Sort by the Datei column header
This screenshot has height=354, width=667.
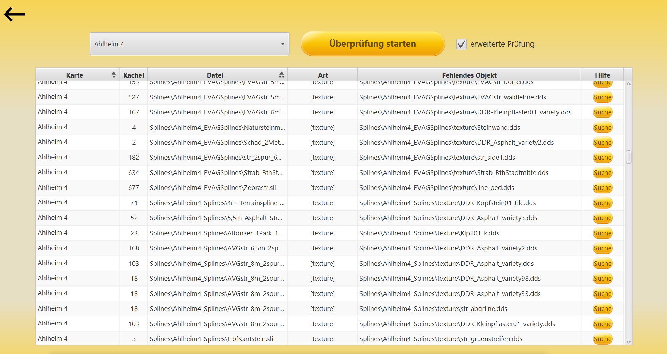pyautogui.click(x=215, y=75)
